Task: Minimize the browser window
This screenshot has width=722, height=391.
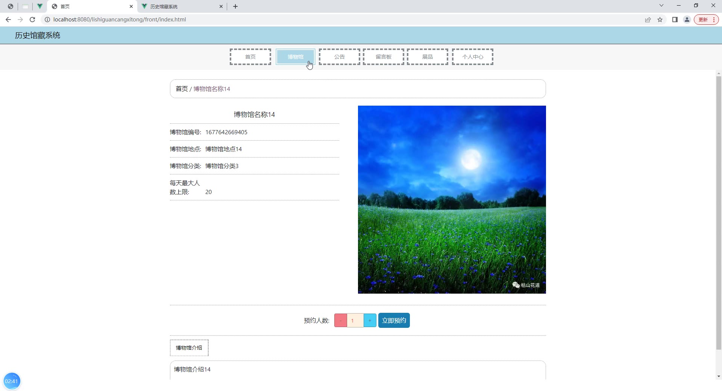Action: pyautogui.click(x=679, y=6)
